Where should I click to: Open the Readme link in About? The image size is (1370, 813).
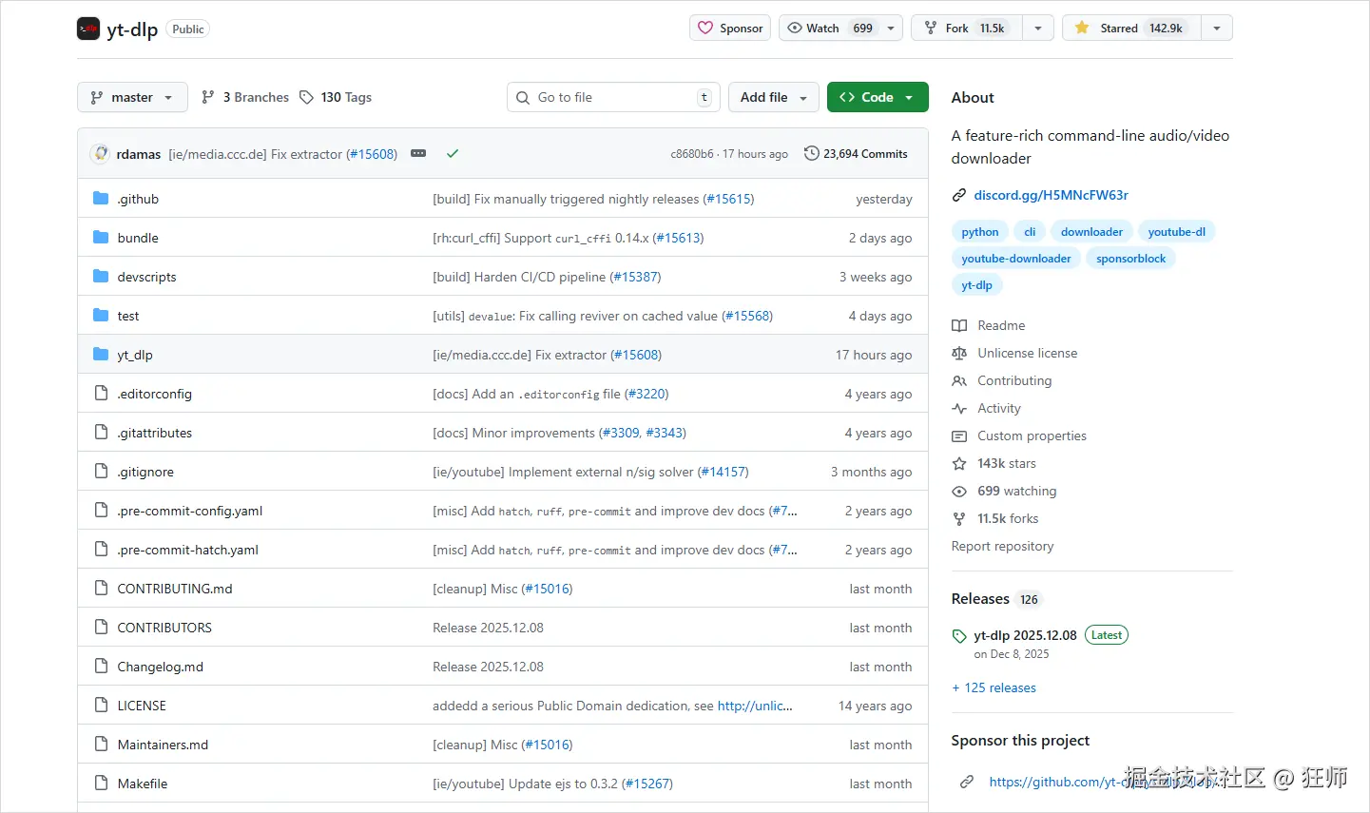pos(989,325)
